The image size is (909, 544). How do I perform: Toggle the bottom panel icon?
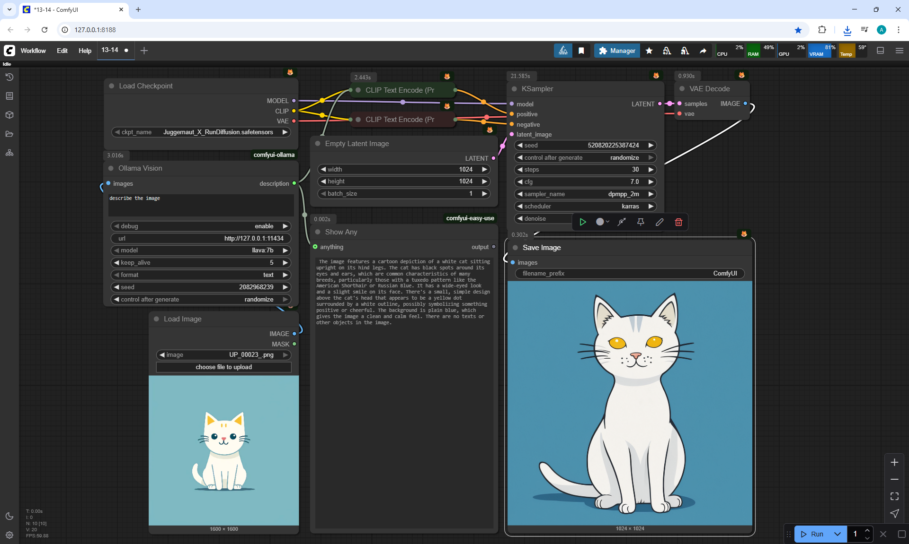[x=881, y=51]
